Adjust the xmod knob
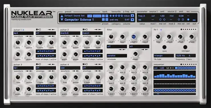This screenshot has width=211, height=108. tap(135, 54)
